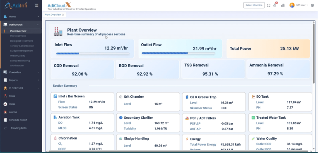Click the horizontal scrollbar at bottom
Screen dimensions: 318x153
point(178,151)
